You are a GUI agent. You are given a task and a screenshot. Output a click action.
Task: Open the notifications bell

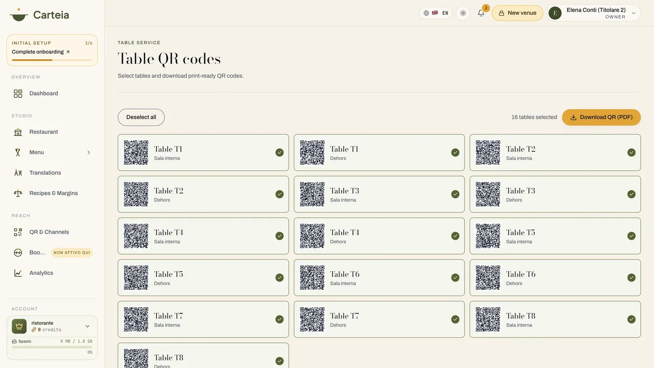click(481, 13)
